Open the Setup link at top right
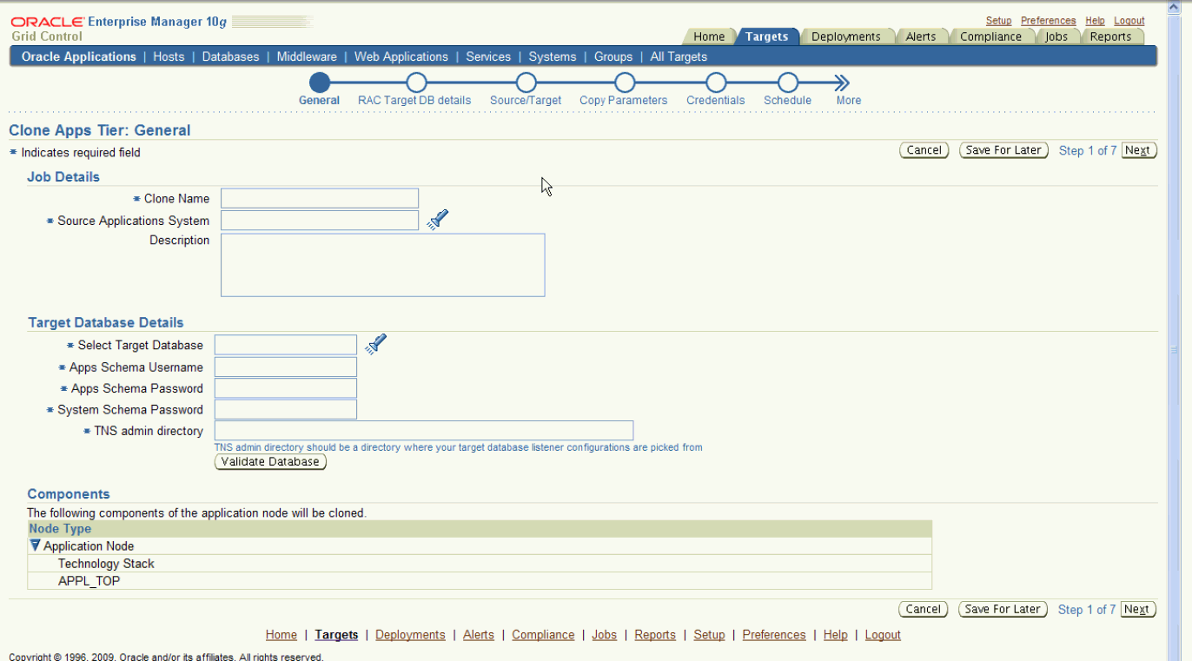Screen dimensions: 1192x661 tap(998, 21)
